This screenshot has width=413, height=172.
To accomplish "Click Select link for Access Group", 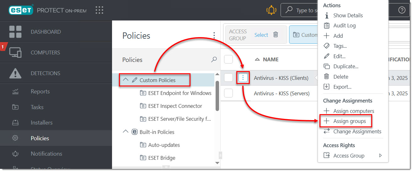I will click(261, 35).
